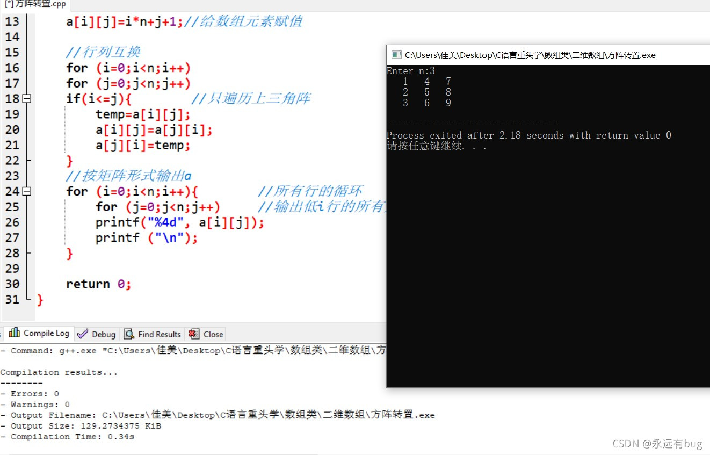Click line number 16 in the gutter
Screen dimensions: 710x455
tap(12, 68)
